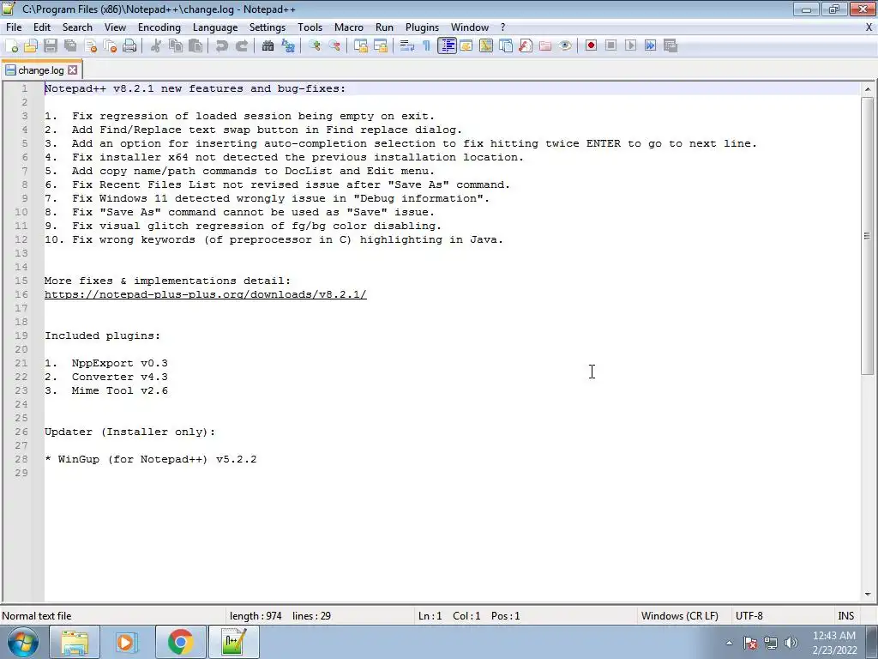878x659 pixels.
Task: Click the Close document toolbar icon
Action: click(x=90, y=46)
